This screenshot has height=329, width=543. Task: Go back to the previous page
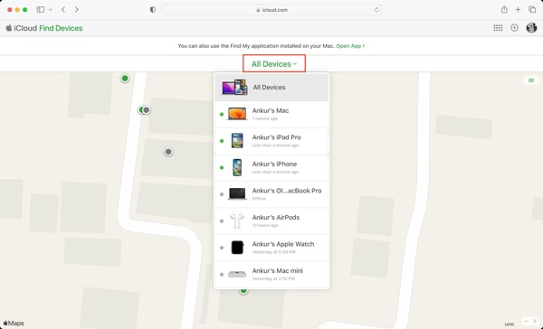(x=63, y=10)
